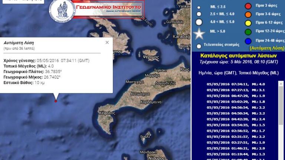This screenshot has height=160, width=285.
Task: Click the red 'Πριν 3 ώρες' legend circle
Action: [248, 6]
